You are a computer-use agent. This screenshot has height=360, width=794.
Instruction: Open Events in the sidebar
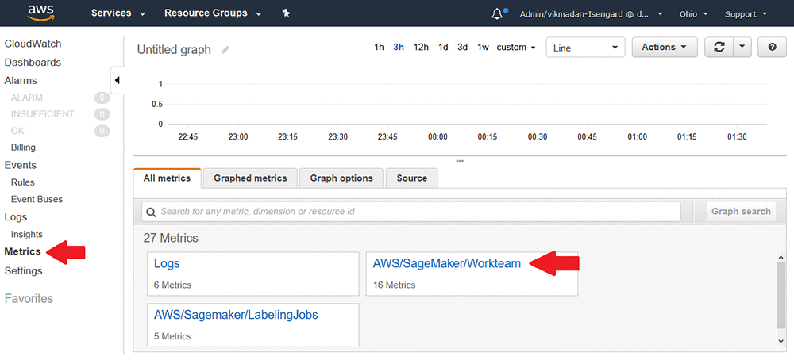point(21,165)
